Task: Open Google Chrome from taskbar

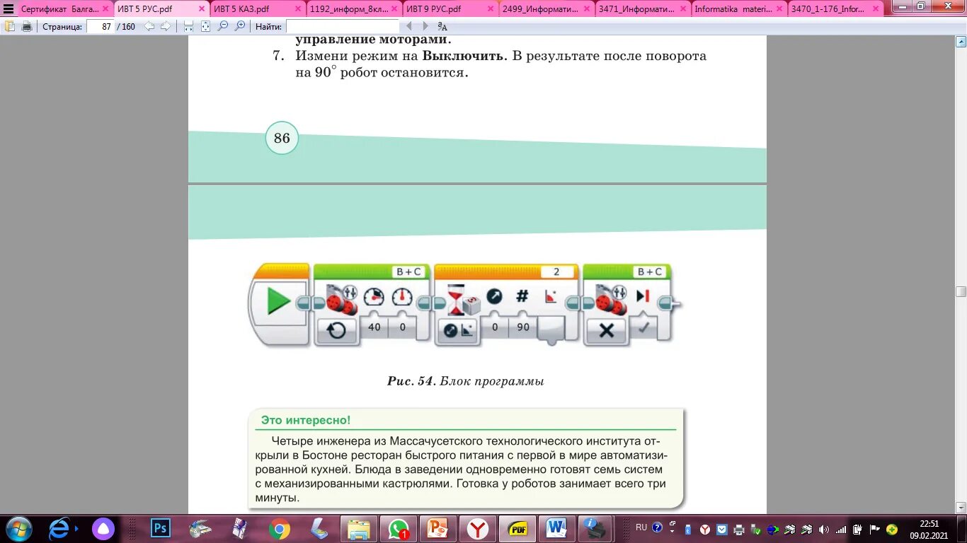Action: pyautogui.click(x=280, y=529)
